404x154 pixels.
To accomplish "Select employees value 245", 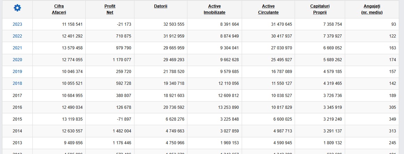I will [393, 143].
